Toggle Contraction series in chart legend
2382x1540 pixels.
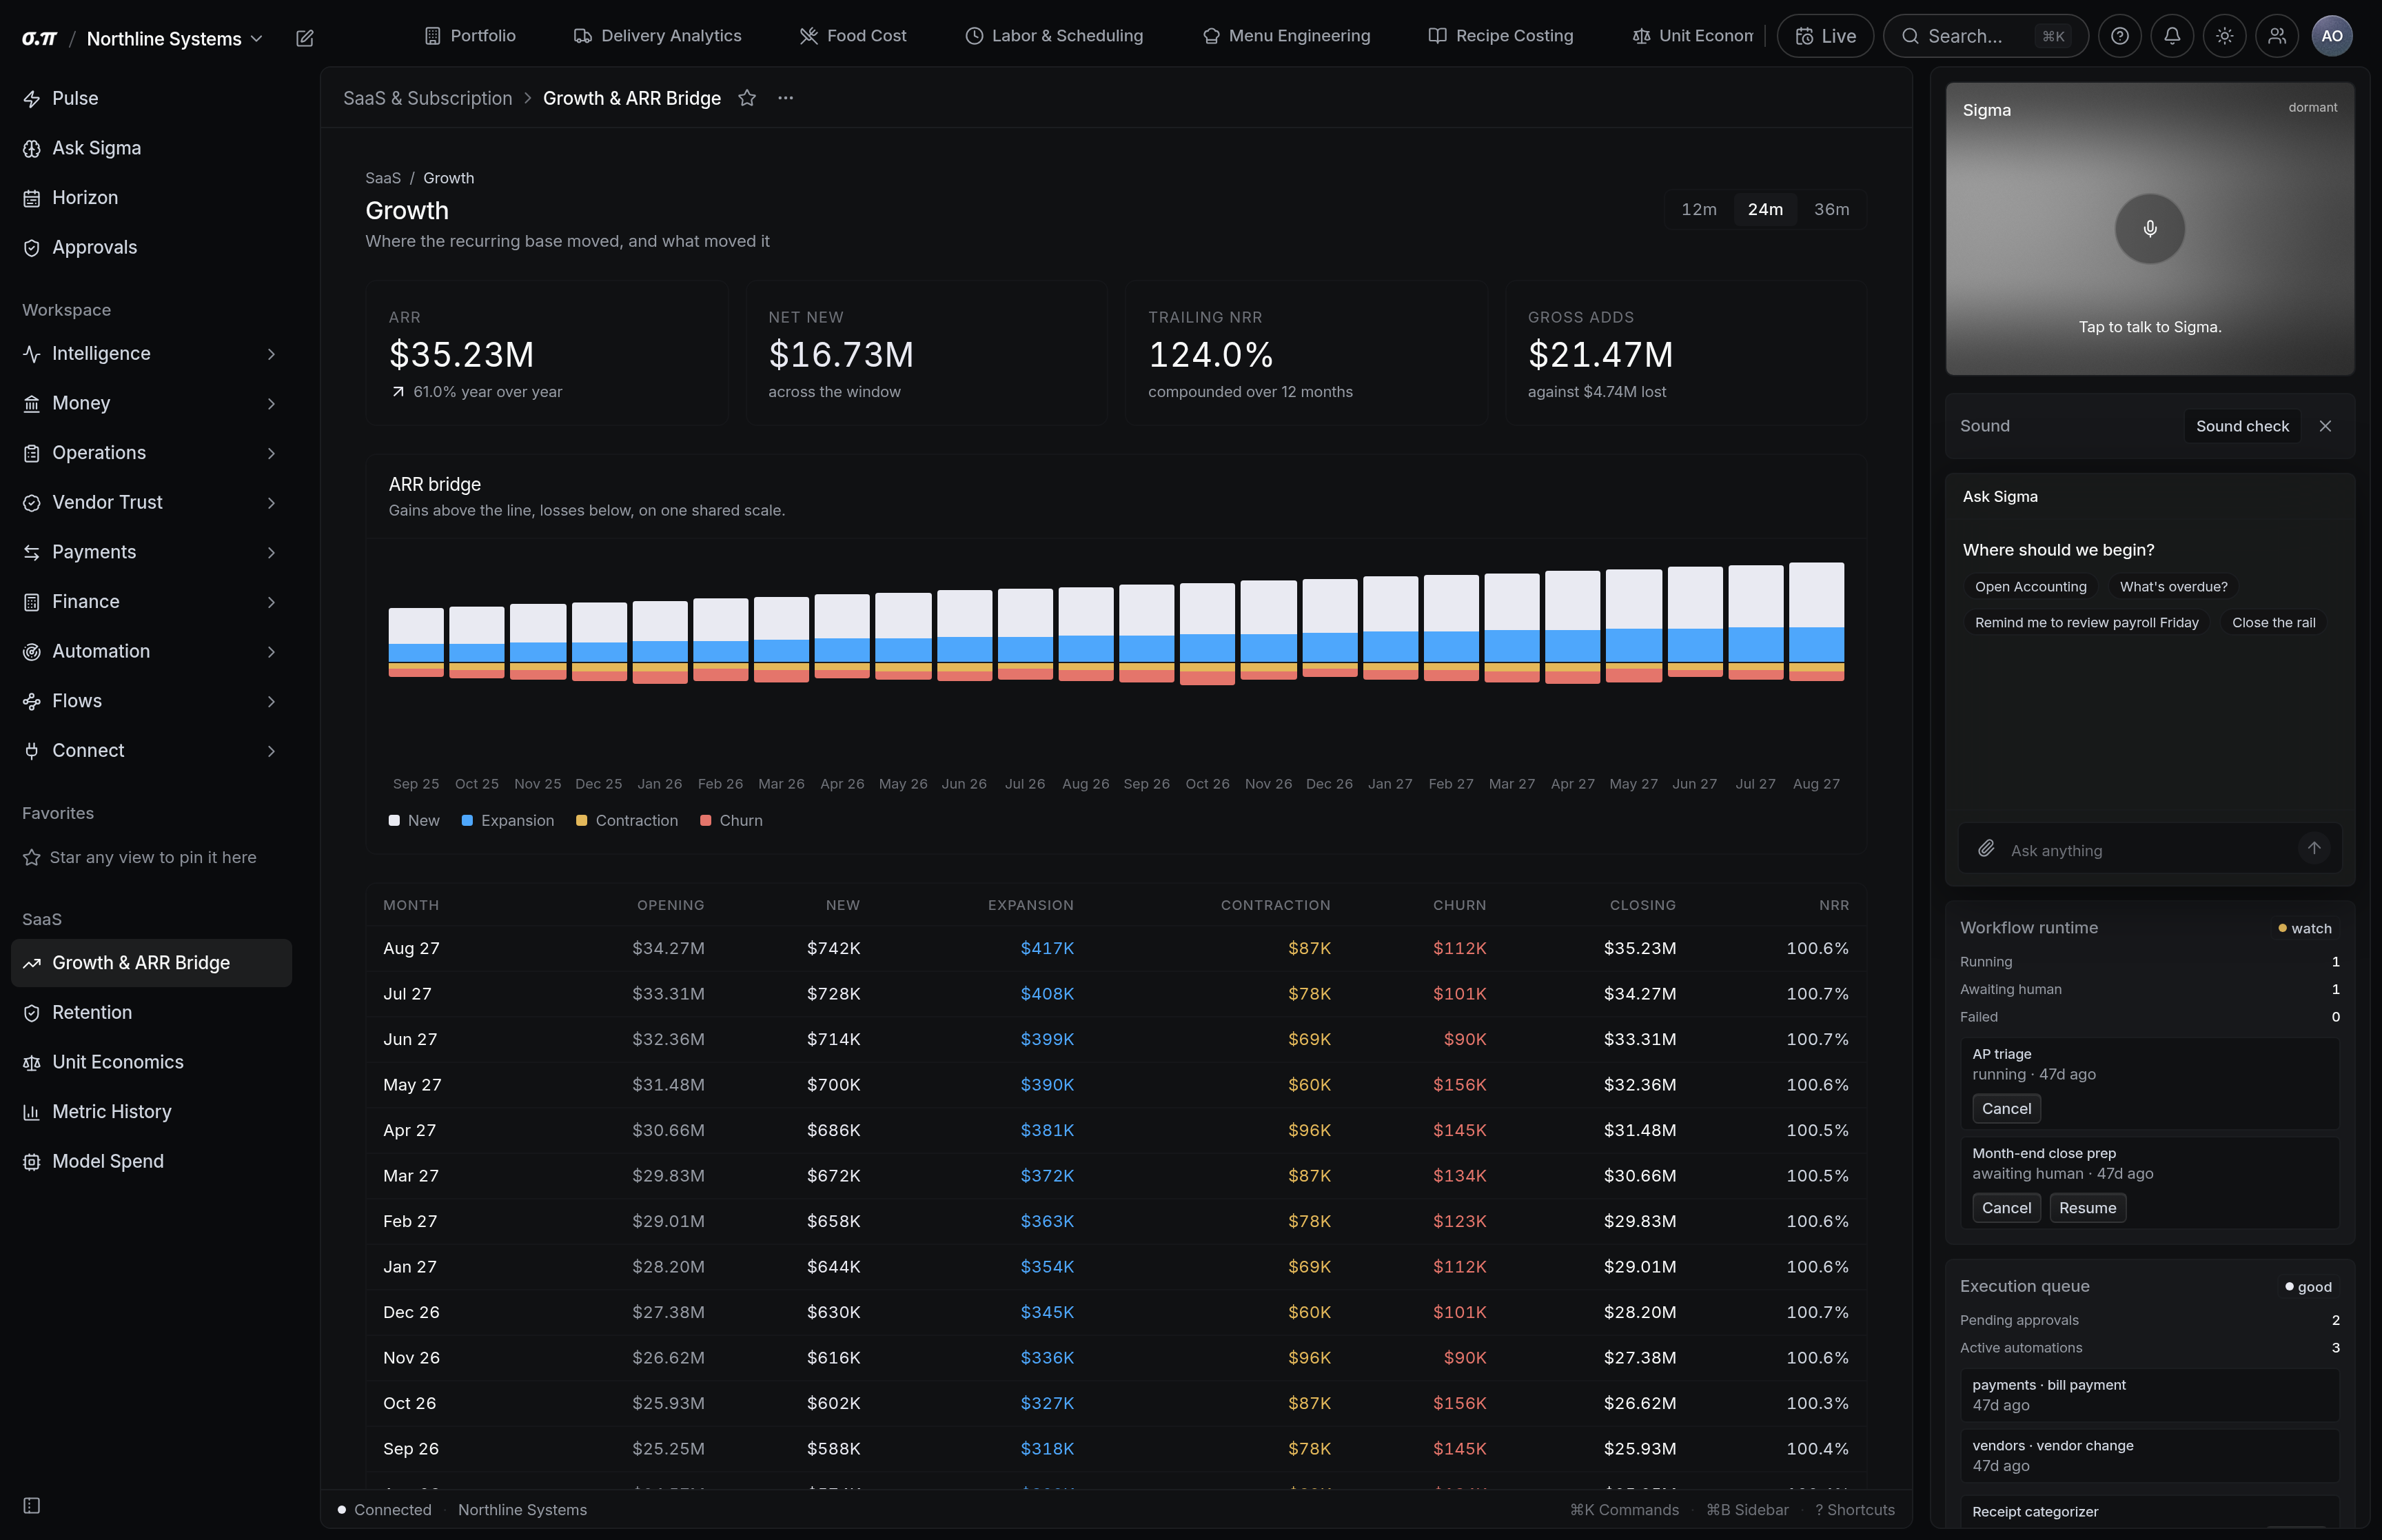(x=628, y=821)
